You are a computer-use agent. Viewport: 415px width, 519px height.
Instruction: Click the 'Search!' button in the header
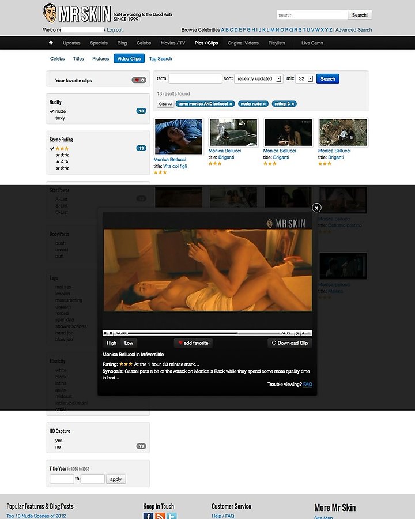pos(360,15)
